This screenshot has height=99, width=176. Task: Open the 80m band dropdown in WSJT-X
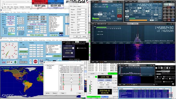tap(91, 77)
